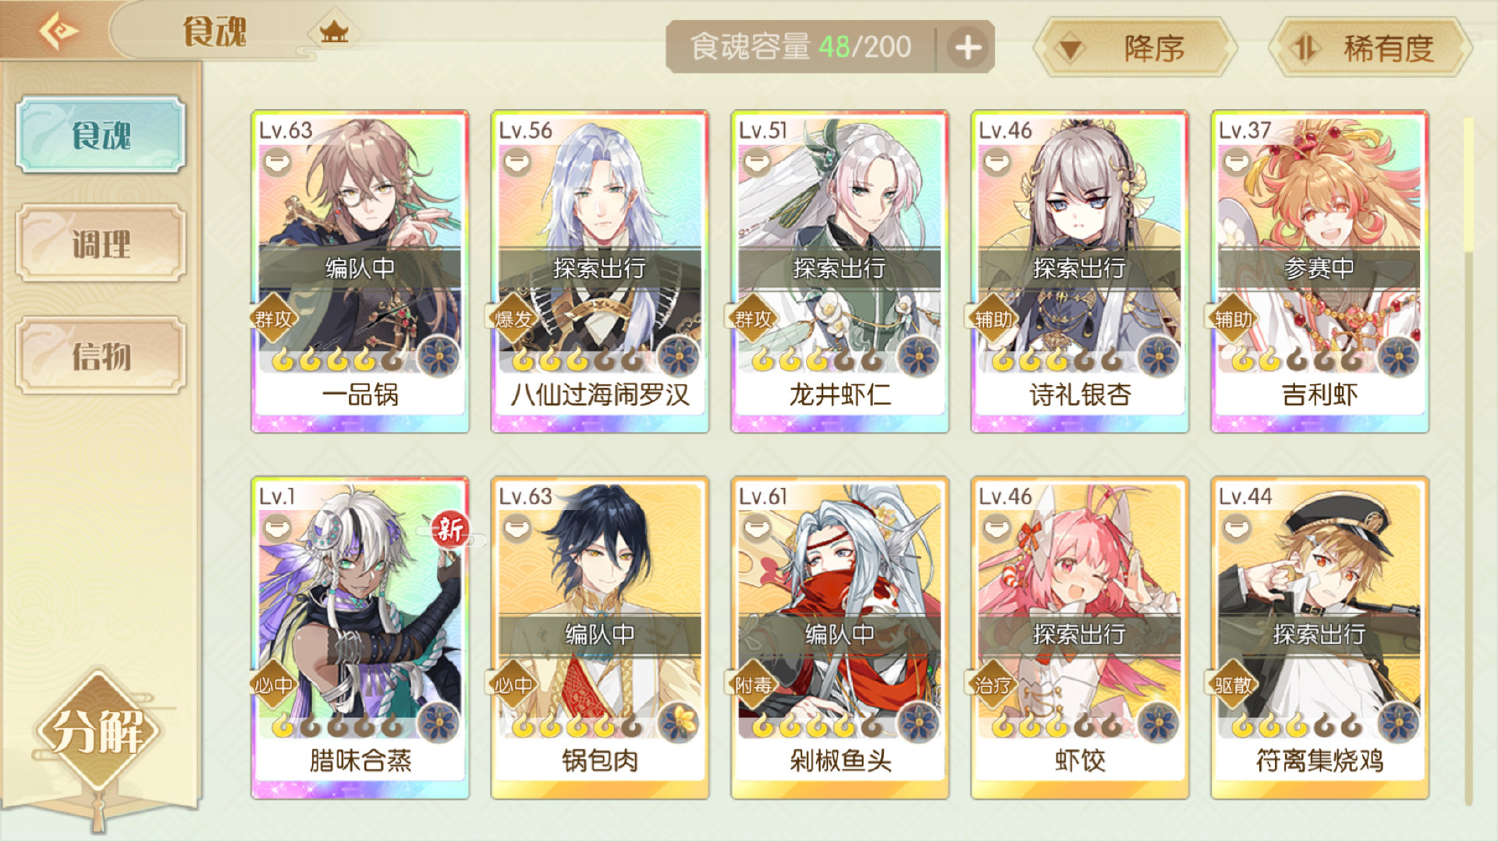Tap the flower emblem on 一品锅 card
The image size is (1498, 842).
(438, 357)
